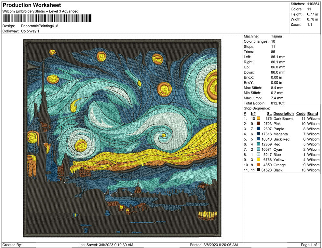Click the total bobbin value '812.10ft'
The height and width of the screenshot is (248, 322).
(278, 103)
